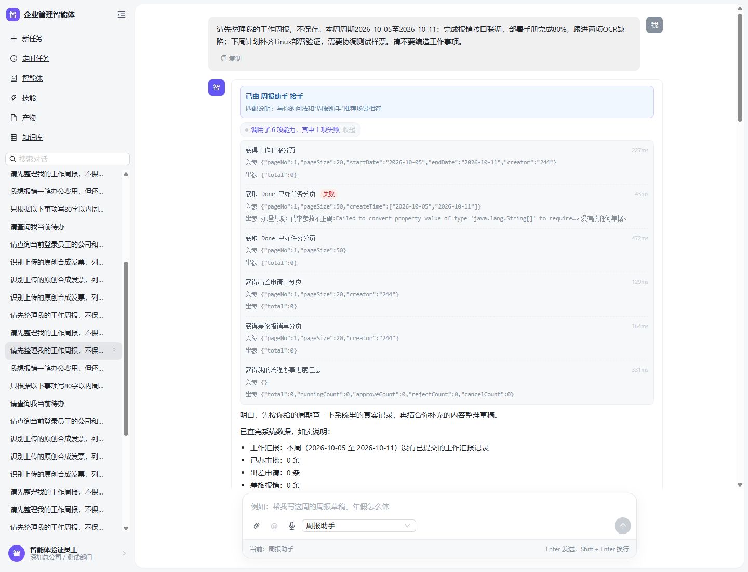Send the message with the arrow button
Viewport: 748px width, 572px height.
point(623,526)
